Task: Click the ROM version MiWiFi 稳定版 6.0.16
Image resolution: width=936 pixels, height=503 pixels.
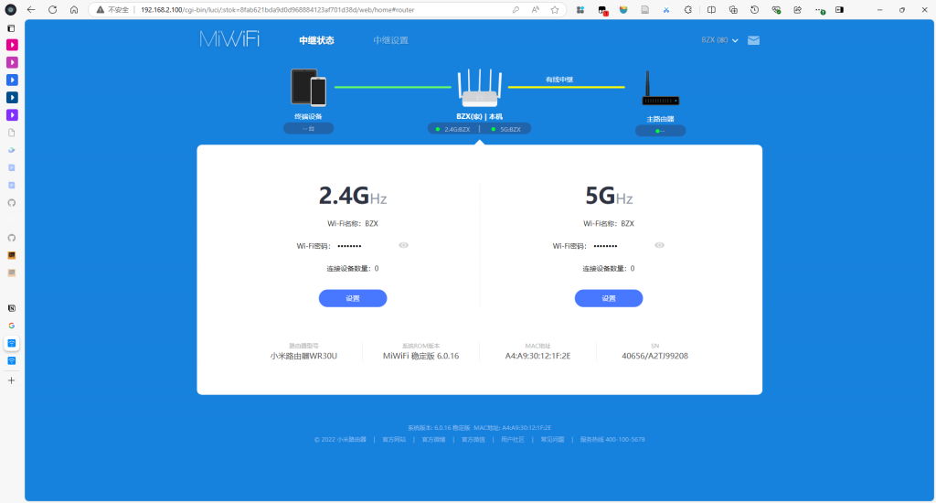Action: click(420, 356)
